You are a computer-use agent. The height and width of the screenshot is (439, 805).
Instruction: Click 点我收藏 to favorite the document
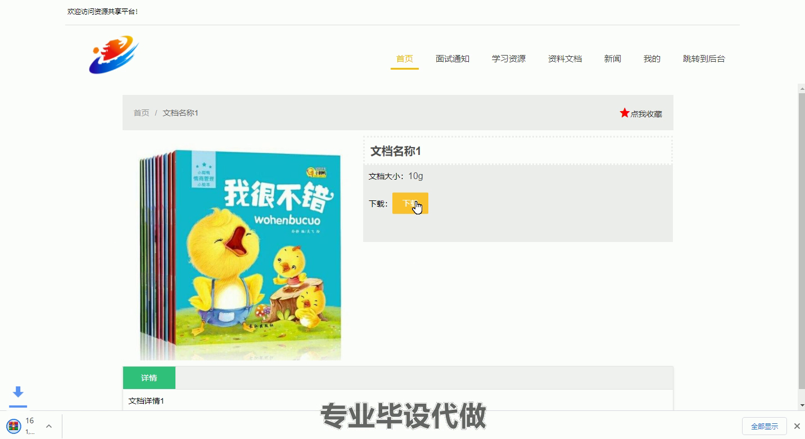646,114
